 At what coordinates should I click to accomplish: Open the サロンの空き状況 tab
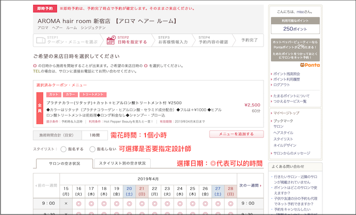pos(65,163)
